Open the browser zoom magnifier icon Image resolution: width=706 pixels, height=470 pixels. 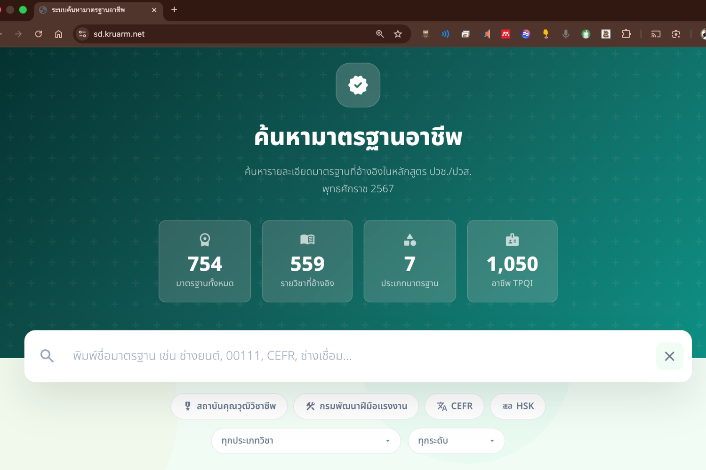[380, 34]
